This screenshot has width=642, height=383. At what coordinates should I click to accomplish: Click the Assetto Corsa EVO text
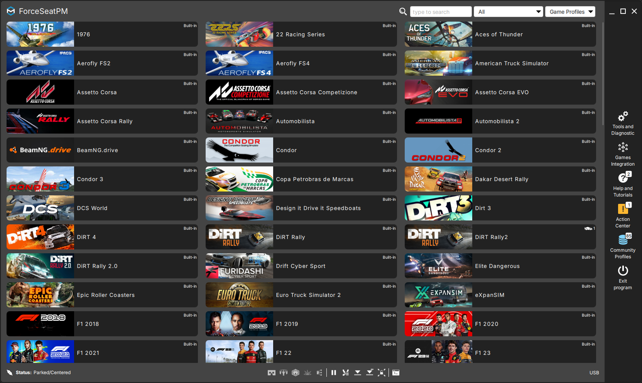(502, 92)
